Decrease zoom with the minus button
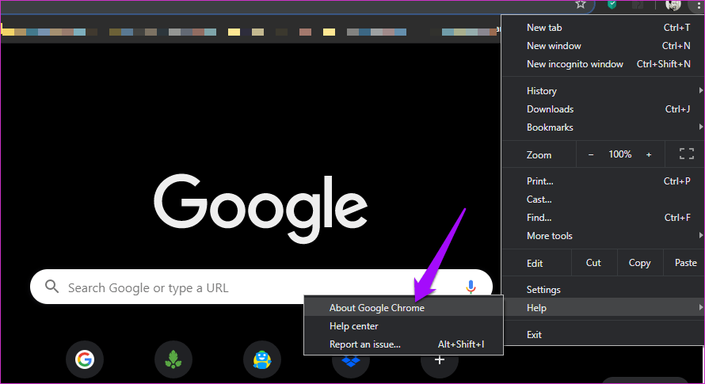The width and height of the screenshot is (705, 384). [591, 154]
